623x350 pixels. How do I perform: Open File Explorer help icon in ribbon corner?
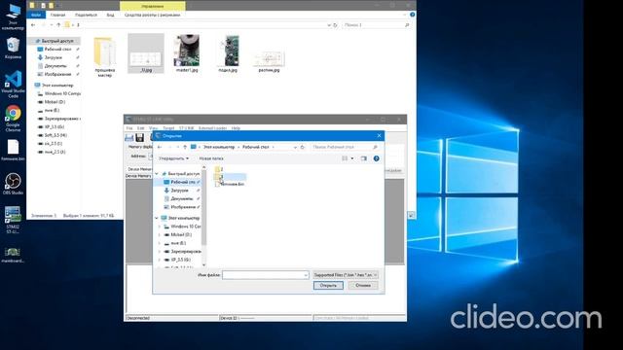pos(413,15)
